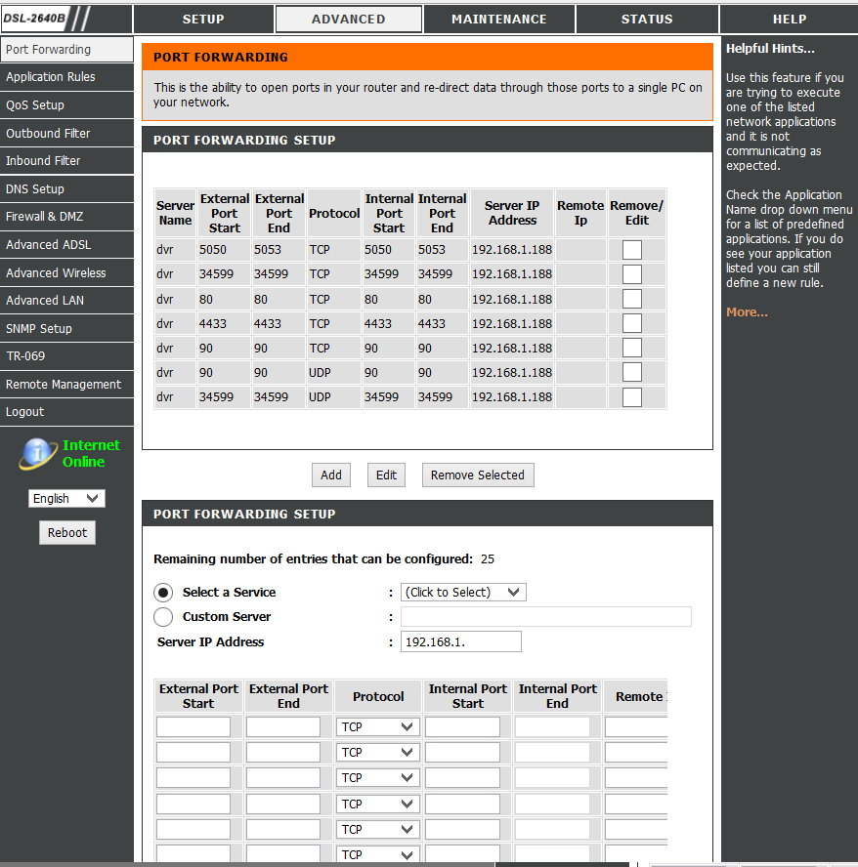Open Remote Management
858x867 pixels.
point(66,385)
